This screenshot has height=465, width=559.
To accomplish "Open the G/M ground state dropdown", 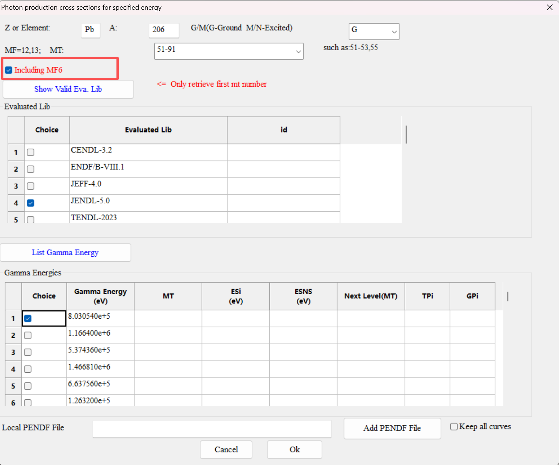I will pos(374,32).
